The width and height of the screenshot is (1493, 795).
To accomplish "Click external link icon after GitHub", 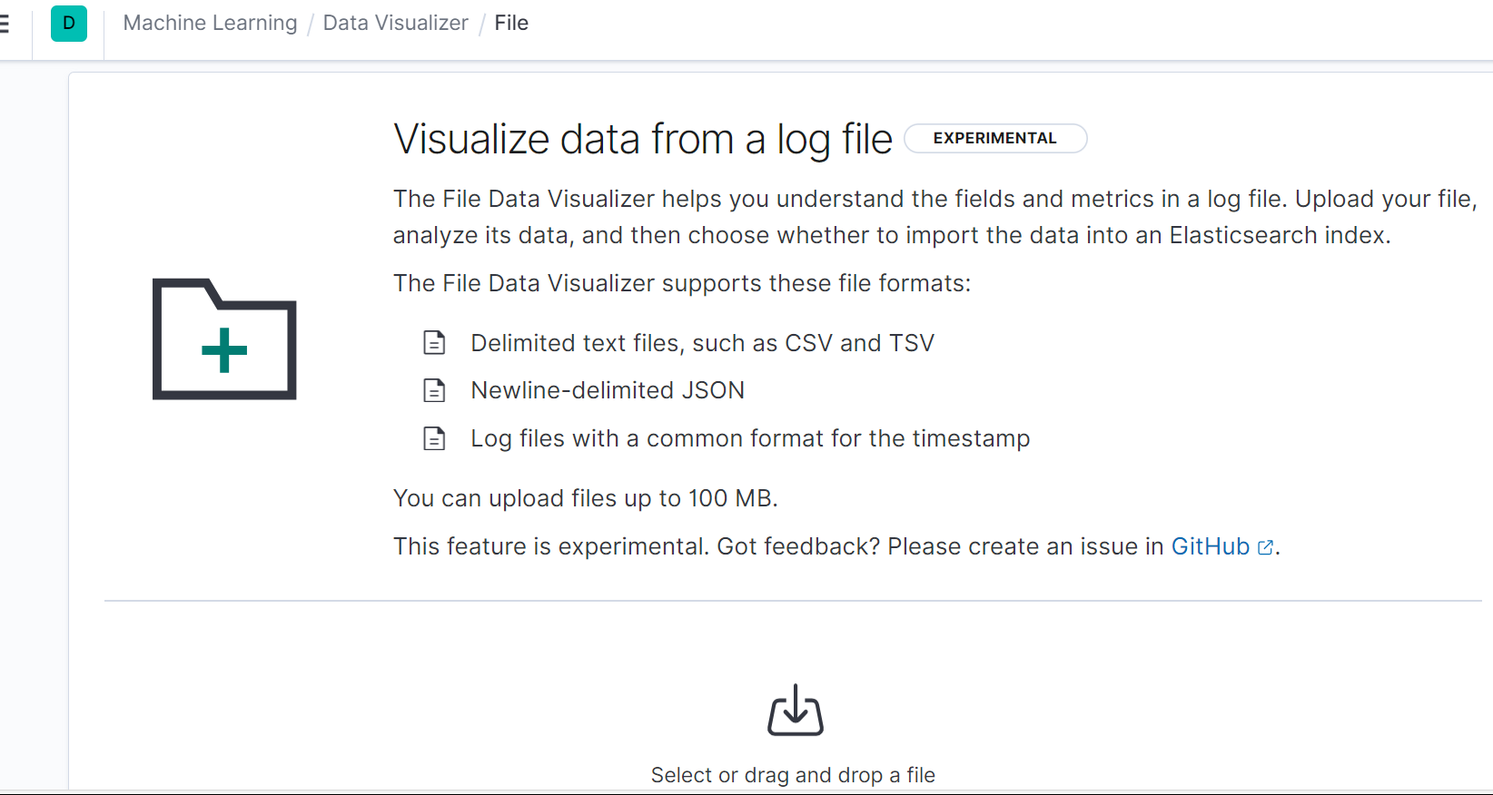I will [1265, 547].
